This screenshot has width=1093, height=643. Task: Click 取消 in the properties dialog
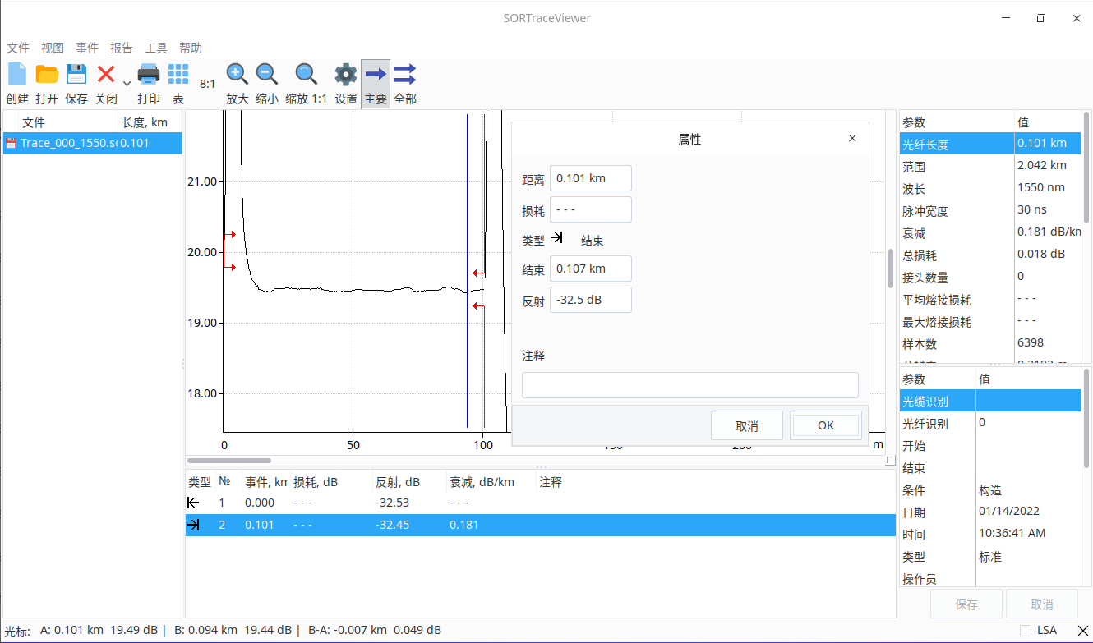point(747,425)
